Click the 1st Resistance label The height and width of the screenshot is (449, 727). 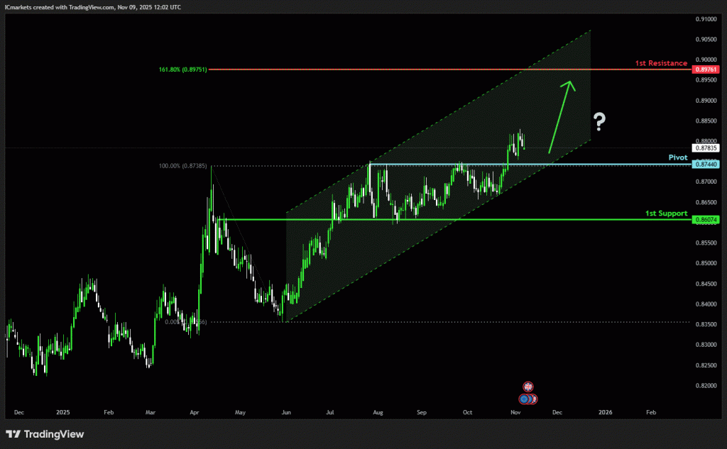662,63
